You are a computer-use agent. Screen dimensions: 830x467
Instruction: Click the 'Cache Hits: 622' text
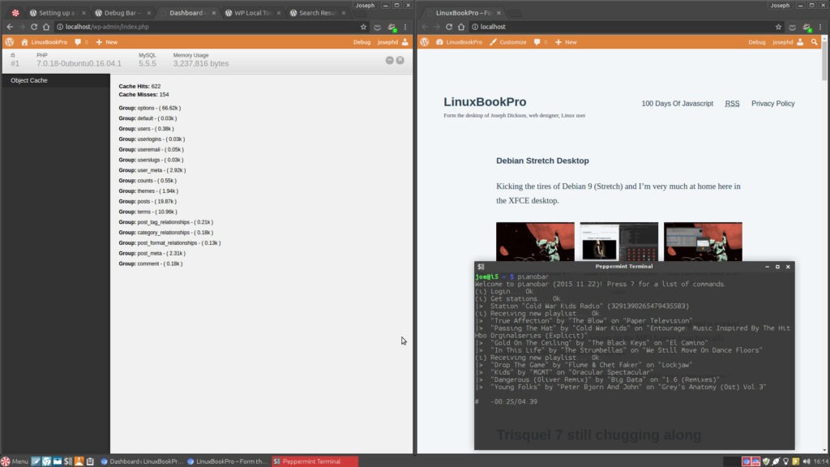click(139, 86)
